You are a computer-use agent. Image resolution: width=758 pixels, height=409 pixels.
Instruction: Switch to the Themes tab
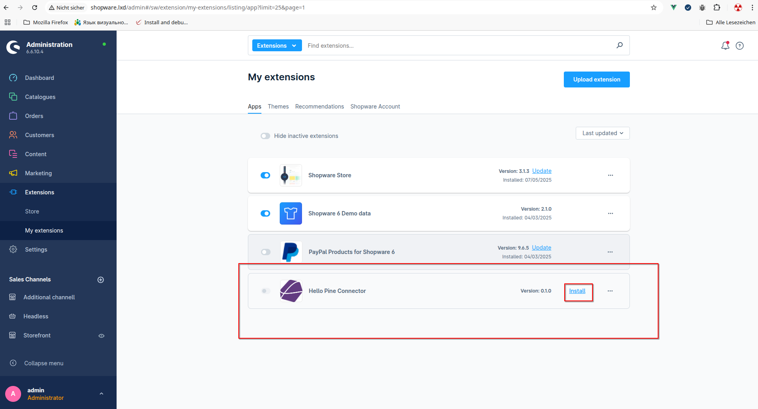pyautogui.click(x=278, y=107)
